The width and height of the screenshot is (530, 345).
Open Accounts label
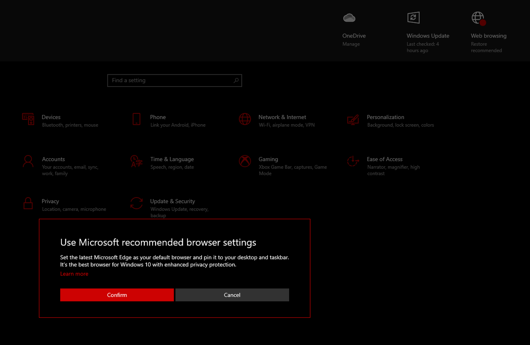click(53, 159)
